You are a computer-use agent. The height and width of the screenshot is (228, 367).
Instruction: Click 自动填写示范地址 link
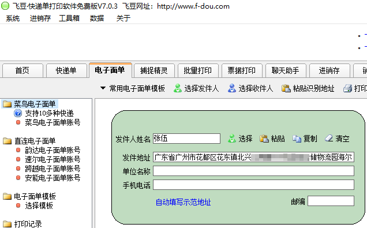[183, 202]
